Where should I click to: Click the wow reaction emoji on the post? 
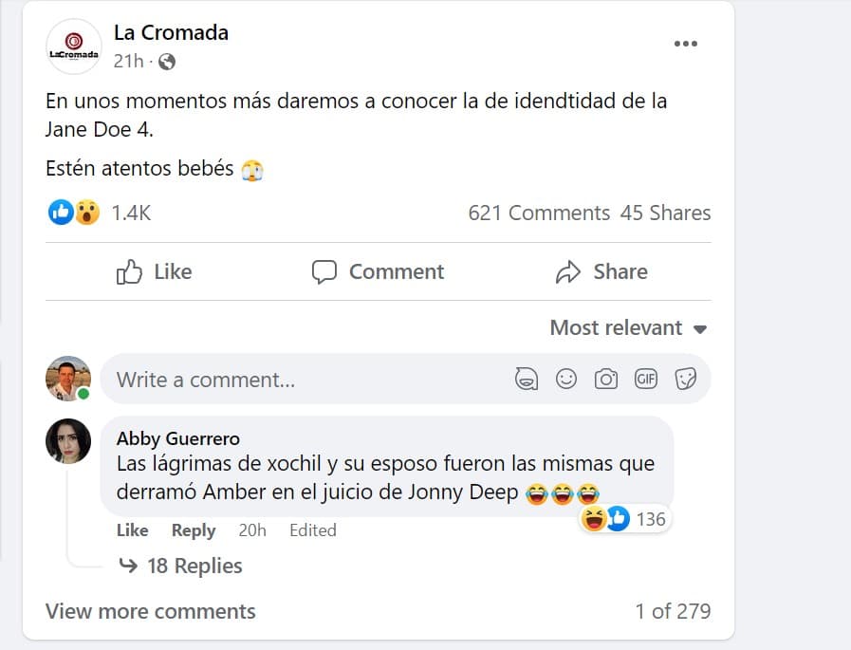(84, 212)
